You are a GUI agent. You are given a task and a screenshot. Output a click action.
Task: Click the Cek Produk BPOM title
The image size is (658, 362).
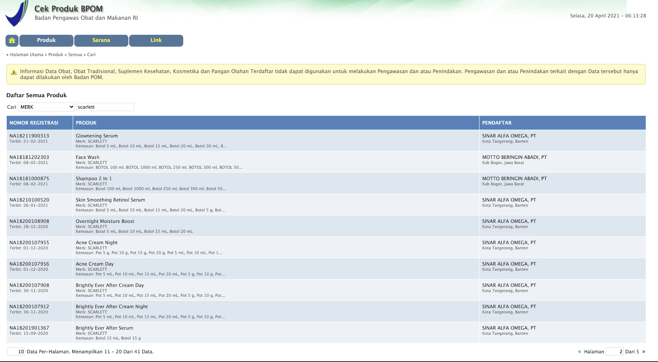click(68, 9)
